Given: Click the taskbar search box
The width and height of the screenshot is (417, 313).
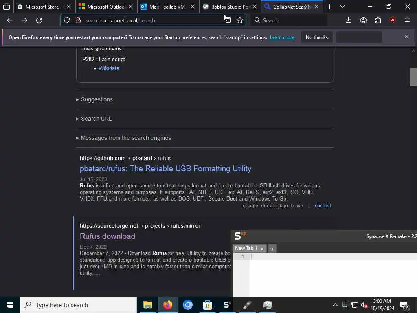Looking at the screenshot, I should click(78, 305).
